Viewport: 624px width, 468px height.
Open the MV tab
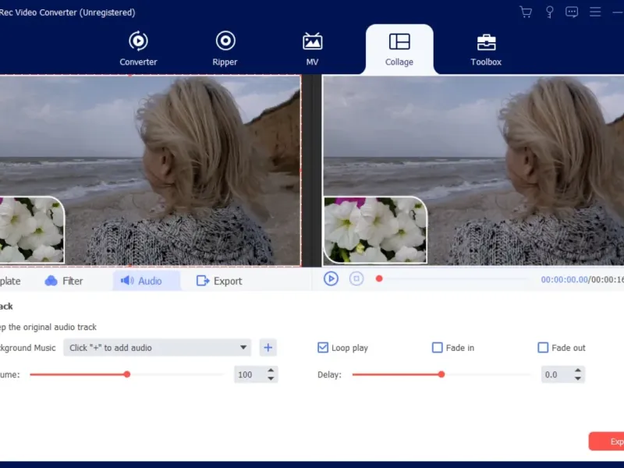point(313,48)
